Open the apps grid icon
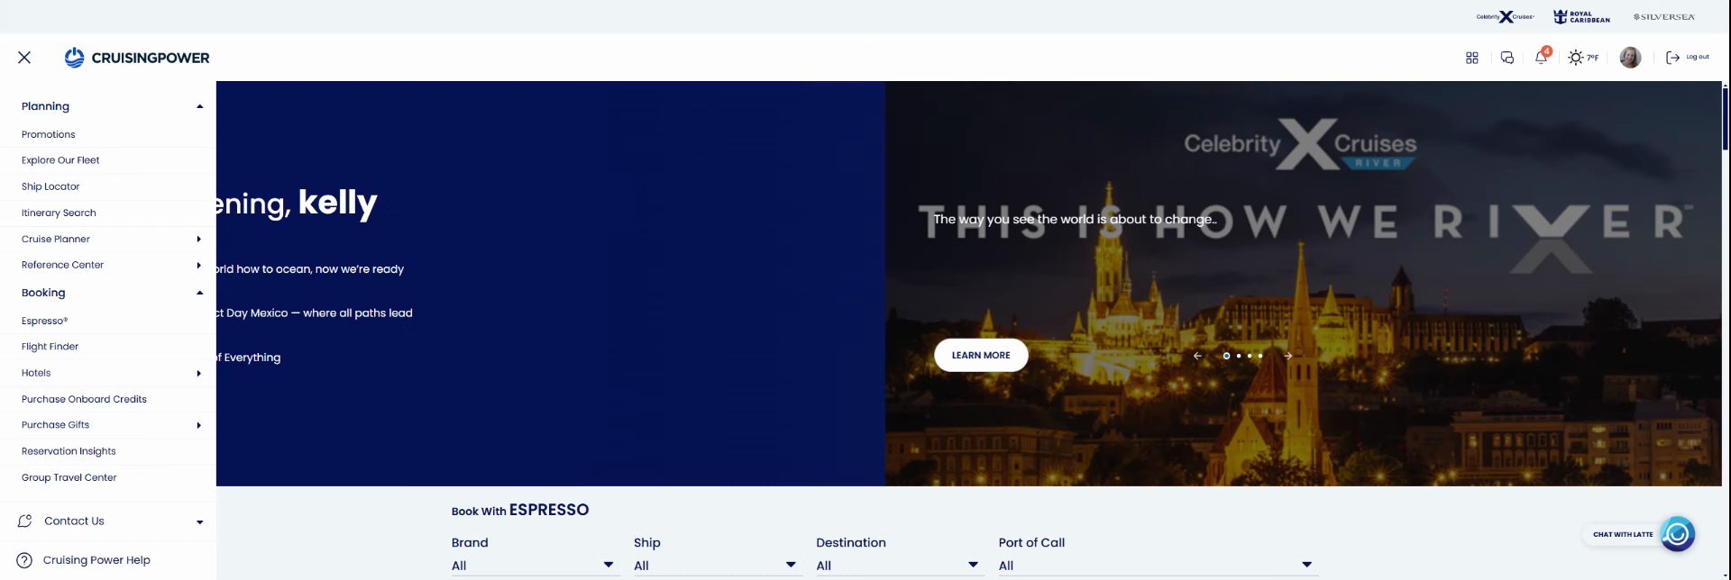 pyautogui.click(x=1471, y=58)
